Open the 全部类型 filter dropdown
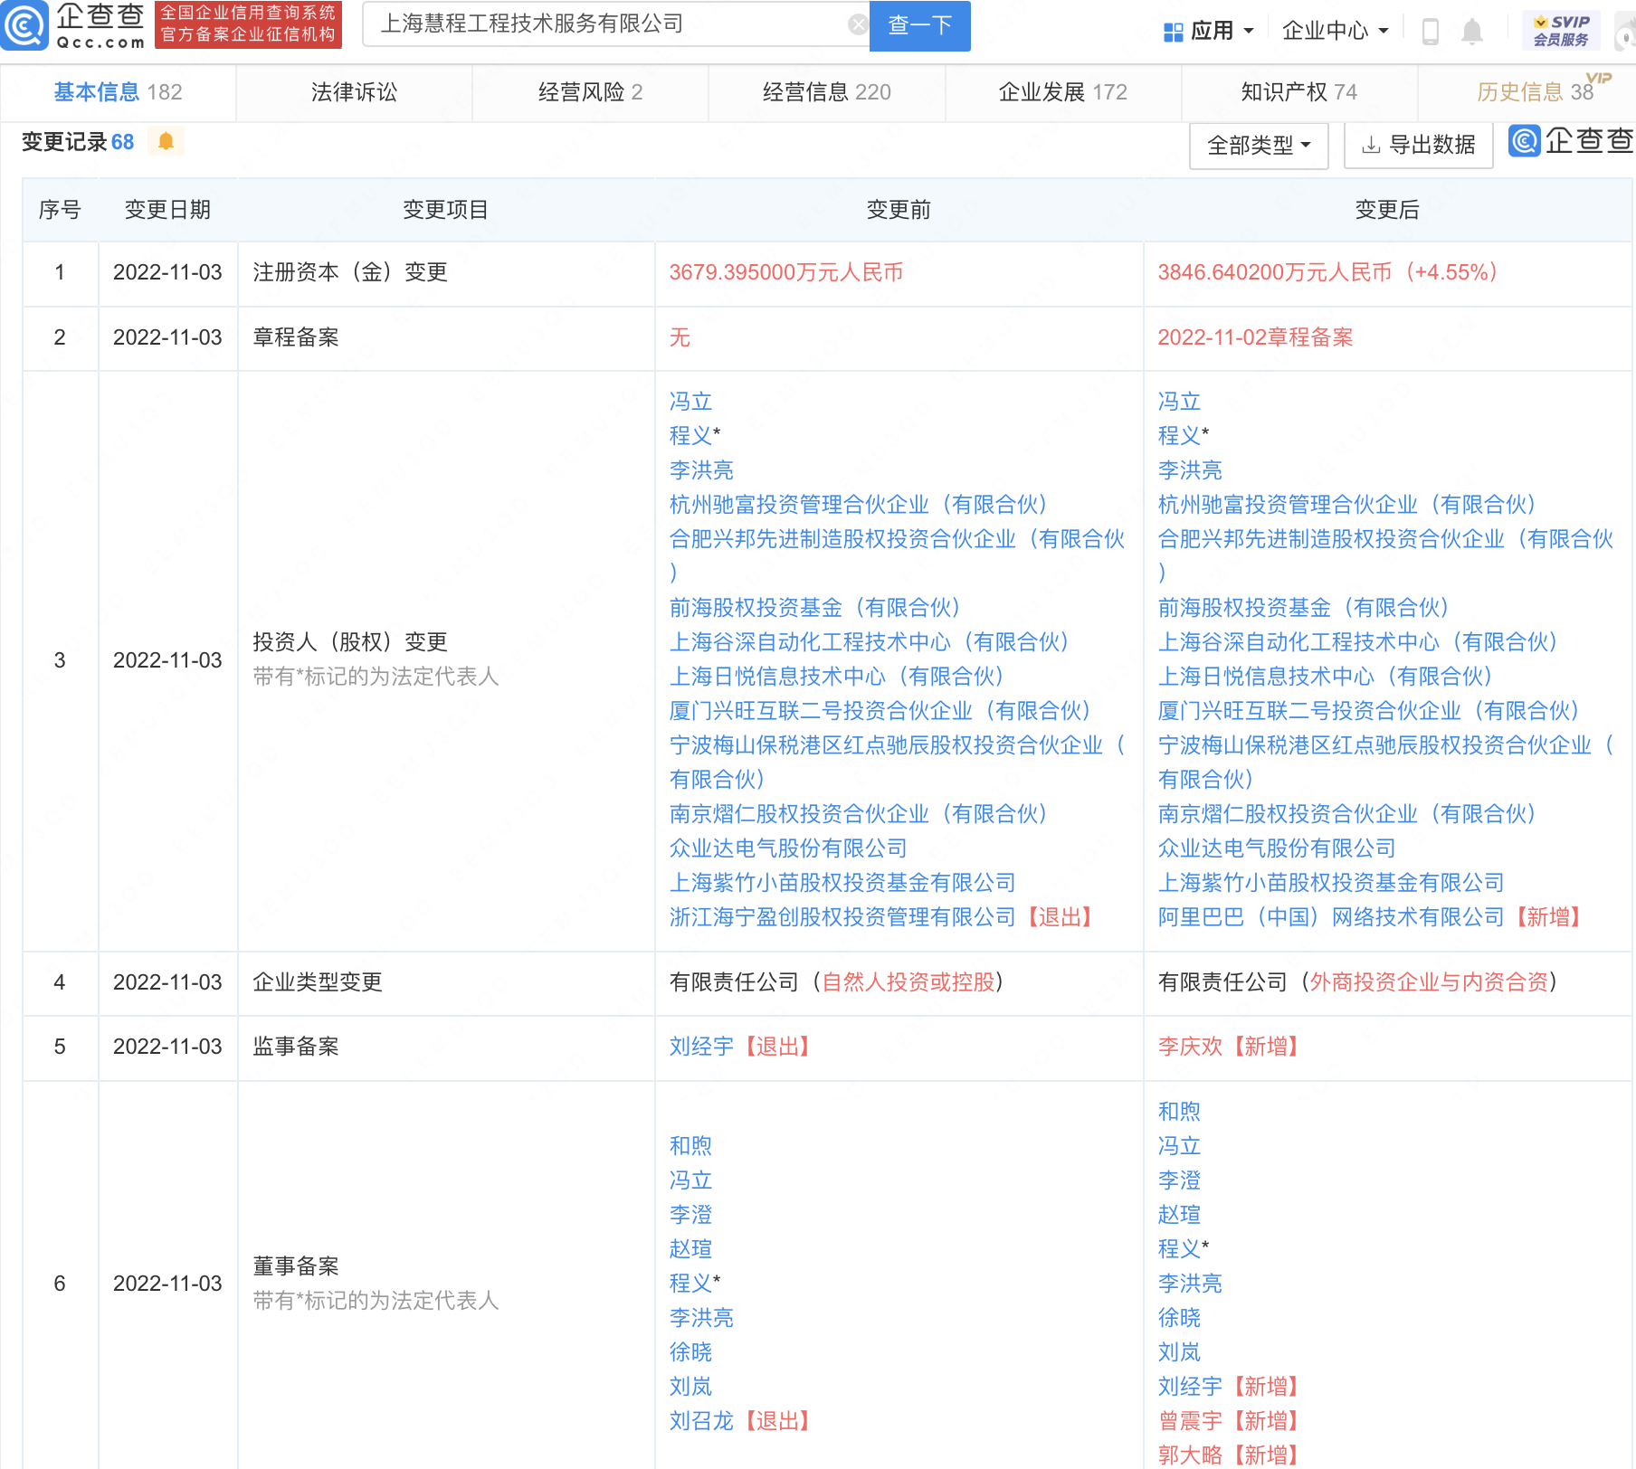Image resolution: width=1636 pixels, height=1469 pixels. pos(1259,145)
